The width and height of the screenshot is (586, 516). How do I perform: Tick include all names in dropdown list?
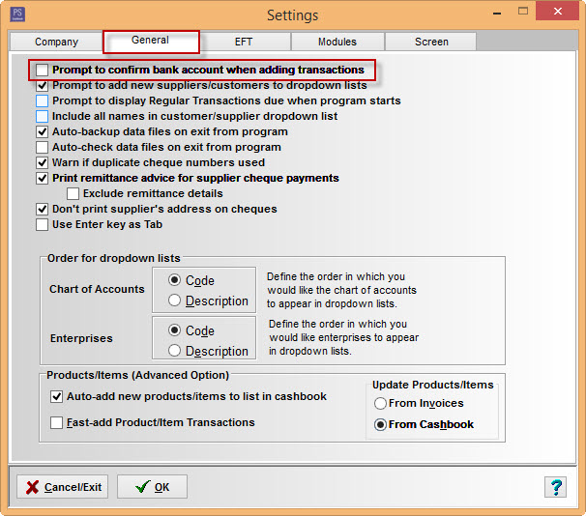click(42, 116)
